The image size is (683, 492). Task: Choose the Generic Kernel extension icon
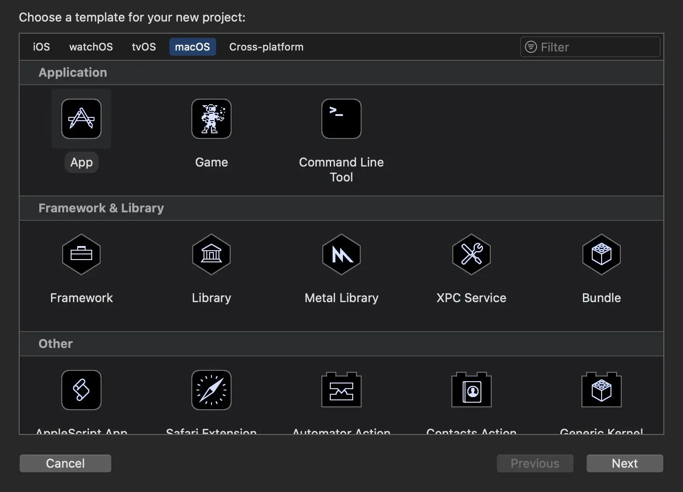coord(602,390)
